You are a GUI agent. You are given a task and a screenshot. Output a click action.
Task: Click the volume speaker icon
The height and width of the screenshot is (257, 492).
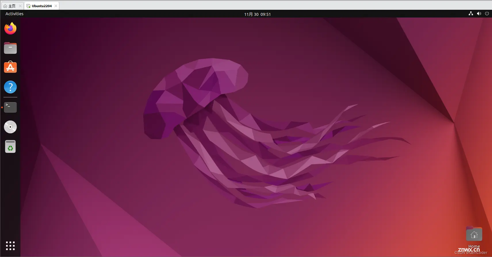click(x=479, y=13)
